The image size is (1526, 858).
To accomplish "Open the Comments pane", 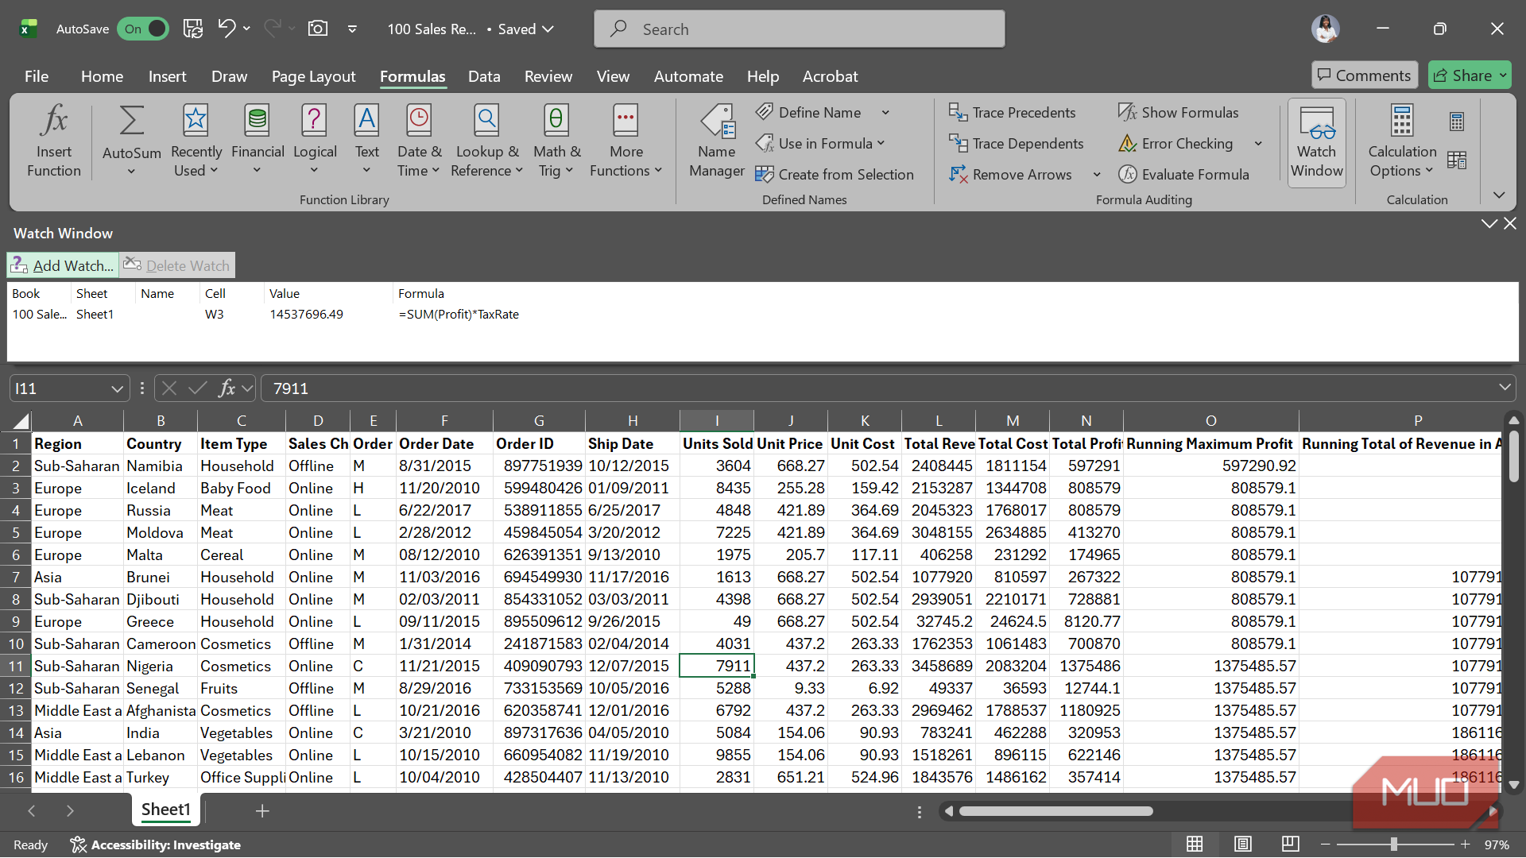I will (1364, 75).
